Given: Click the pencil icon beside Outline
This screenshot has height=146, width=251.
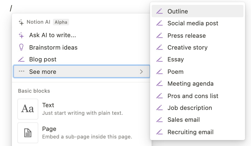Looking at the screenshot, I should click(160, 11).
